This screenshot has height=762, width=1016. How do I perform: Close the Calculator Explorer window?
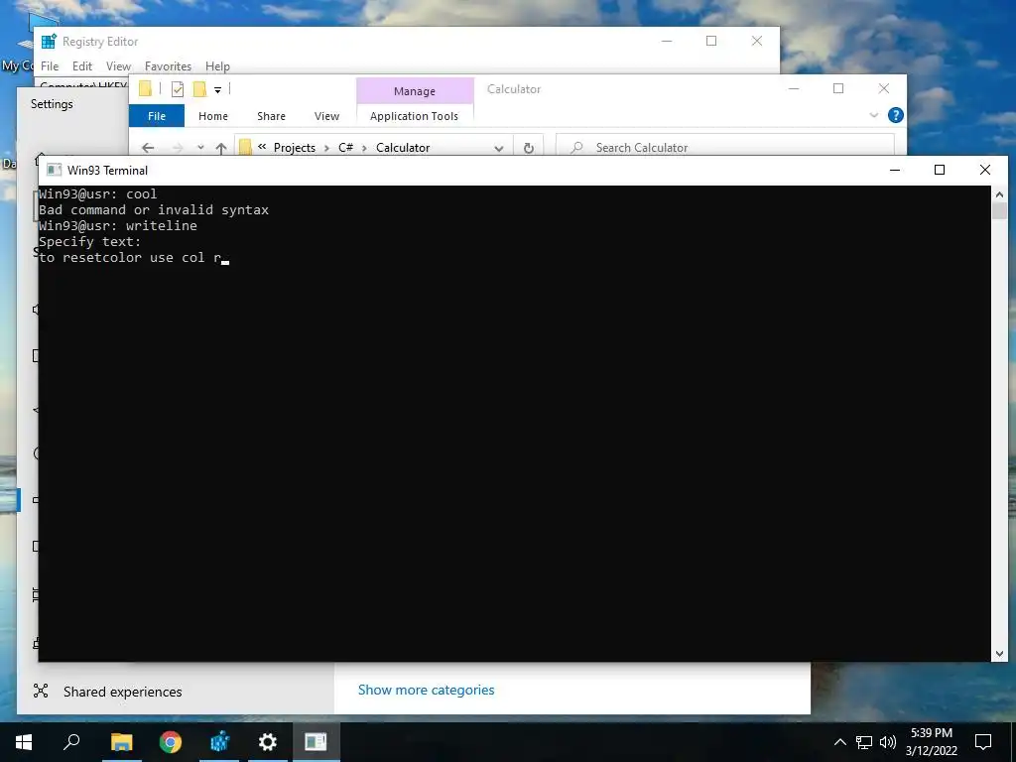[x=884, y=88]
